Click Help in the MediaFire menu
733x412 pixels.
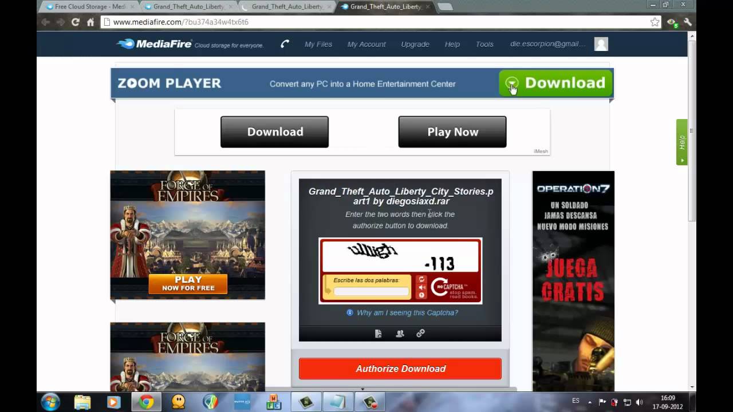tap(452, 44)
